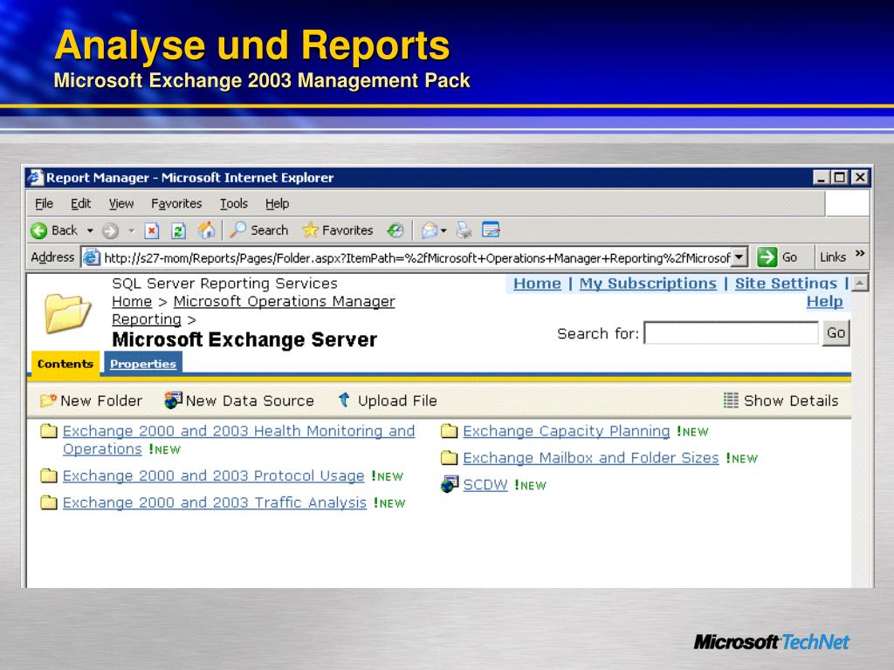The width and height of the screenshot is (894, 670).
Task: Click the top-right Home link
Action: [x=537, y=284]
